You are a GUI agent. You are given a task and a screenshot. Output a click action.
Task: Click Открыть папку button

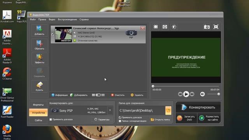coord(160,119)
